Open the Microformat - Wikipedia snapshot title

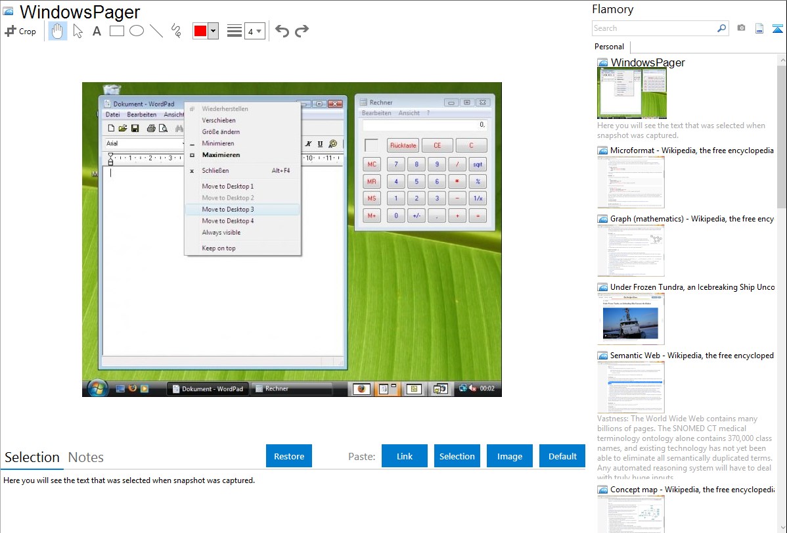[x=692, y=151]
